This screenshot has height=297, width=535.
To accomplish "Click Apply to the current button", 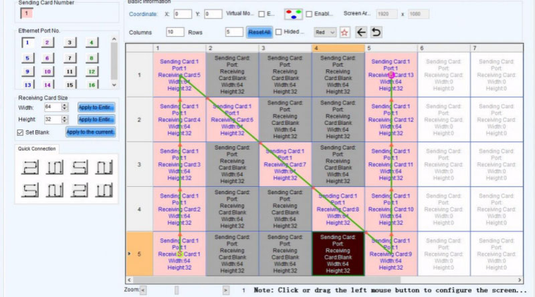I will [x=90, y=132].
